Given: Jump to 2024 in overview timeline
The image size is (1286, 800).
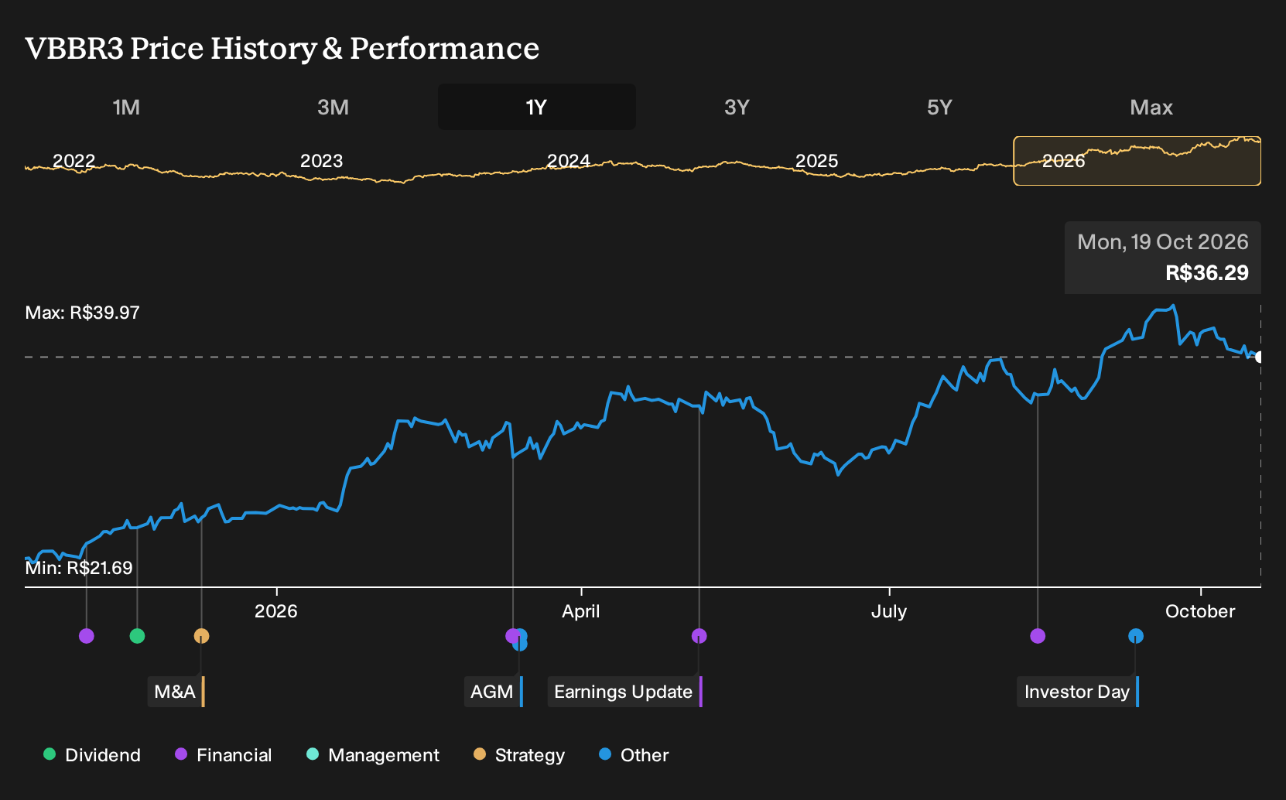Looking at the screenshot, I should click(569, 161).
